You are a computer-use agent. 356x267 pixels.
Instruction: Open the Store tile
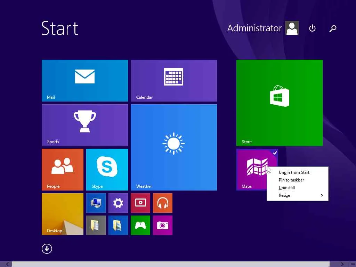click(x=279, y=103)
